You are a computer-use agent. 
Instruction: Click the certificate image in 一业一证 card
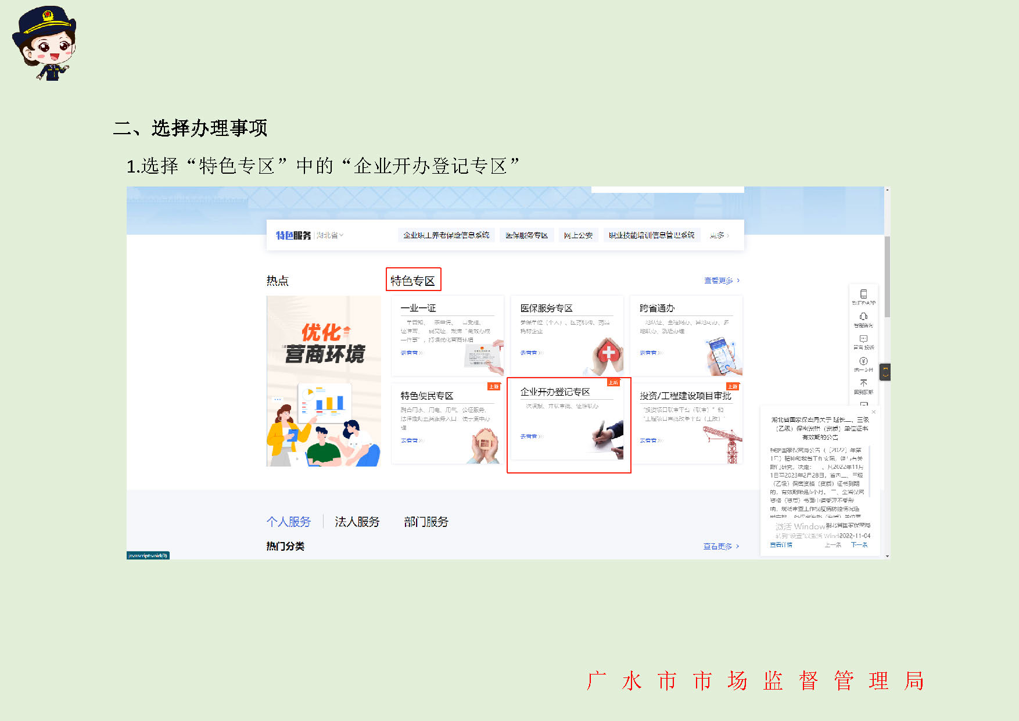(x=483, y=356)
